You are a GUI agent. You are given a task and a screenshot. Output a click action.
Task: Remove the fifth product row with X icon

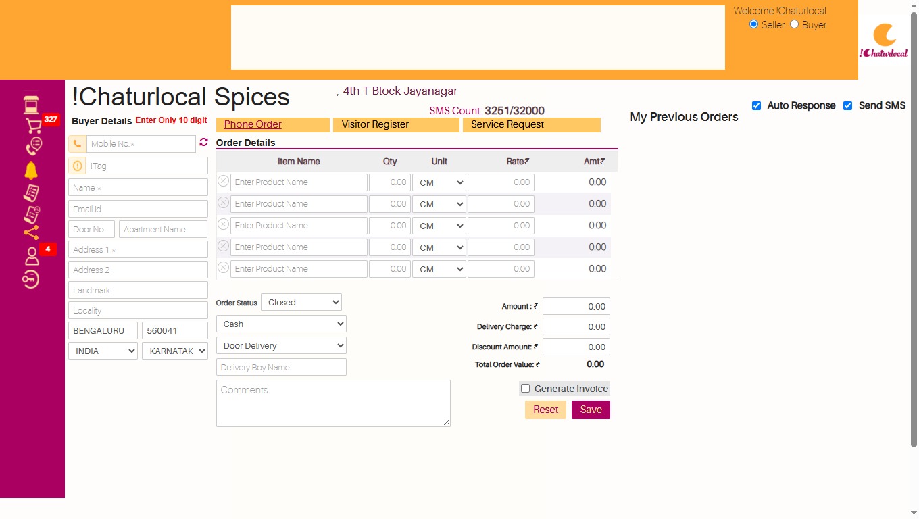click(223, 268)
